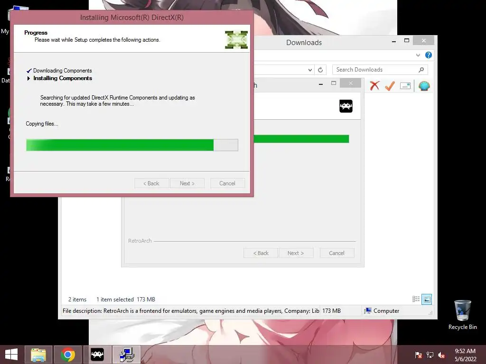The height and width of the screenshot is (364, 486).
Task: Click the orange checkmark icon in Downloads
Action: pyautogui.click(x=390, y=86)
